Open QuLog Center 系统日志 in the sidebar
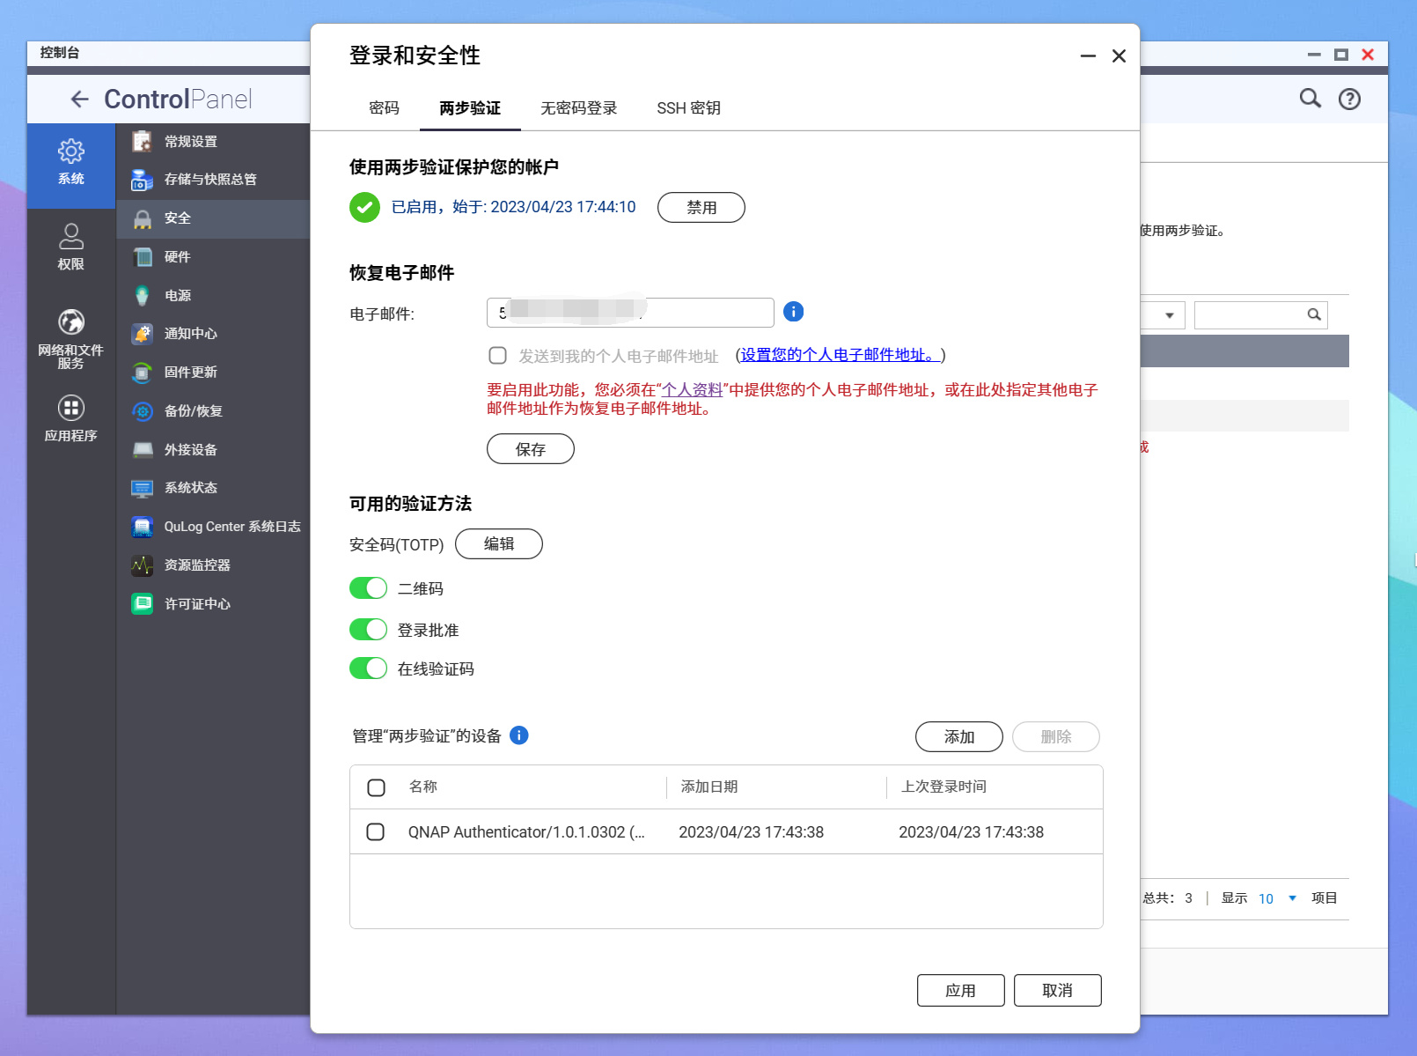This screenshot has height=1056, width=1417. (213, 527)
